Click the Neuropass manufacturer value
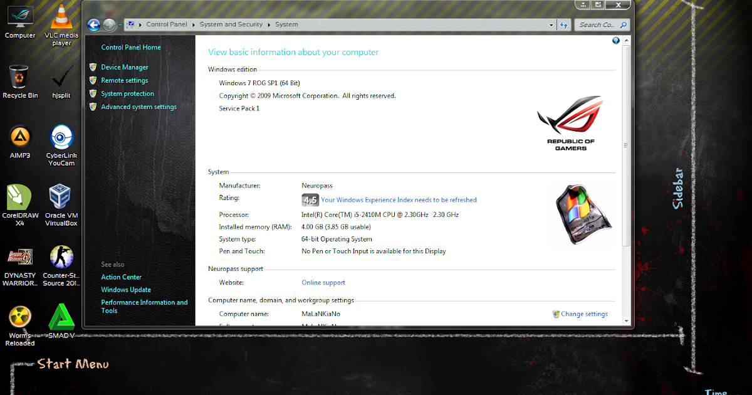This screenshot has height=395, width=752. click(x=317, y=186)
